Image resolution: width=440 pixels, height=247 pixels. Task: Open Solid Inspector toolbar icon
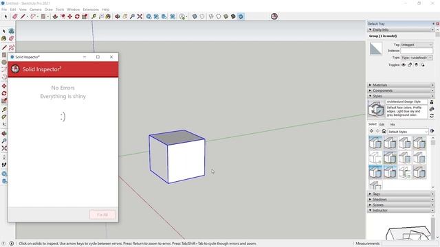(274, 16)
